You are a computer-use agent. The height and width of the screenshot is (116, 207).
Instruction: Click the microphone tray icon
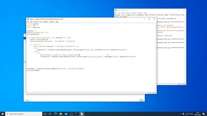183,114
